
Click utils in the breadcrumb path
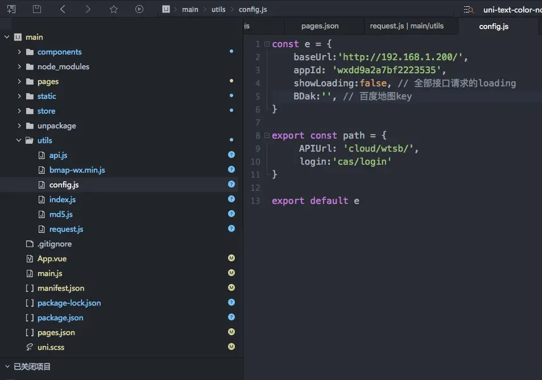coord(218,10)
